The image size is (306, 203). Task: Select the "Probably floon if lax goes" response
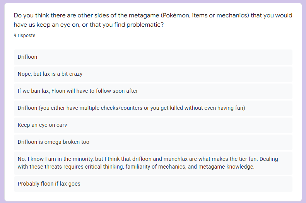point(49,184)
